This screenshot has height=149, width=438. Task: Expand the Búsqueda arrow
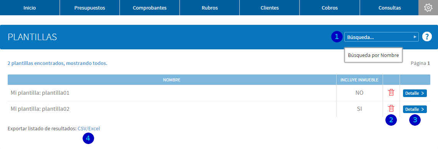(415, 37)
